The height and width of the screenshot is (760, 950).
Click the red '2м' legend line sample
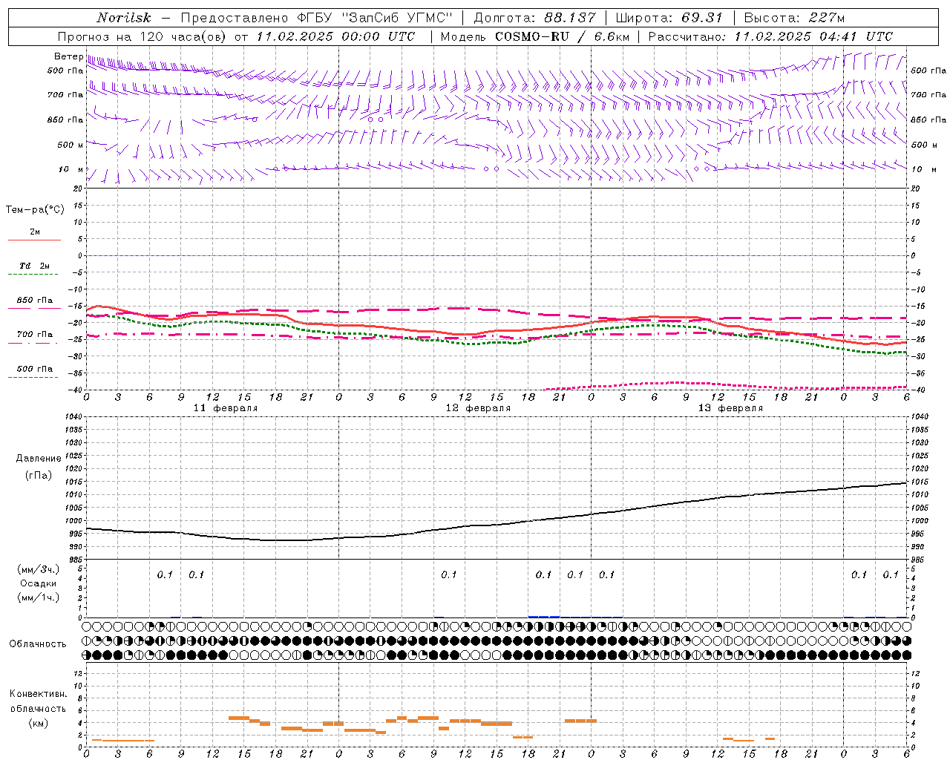[34, 240]
